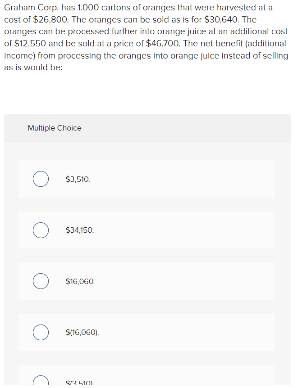
Task: Click the $3,510 answer option card
Action: click(147, 179)
